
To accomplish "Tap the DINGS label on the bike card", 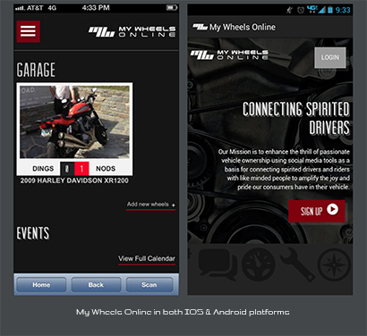I will pyautogui.click(x=43, y=169).
